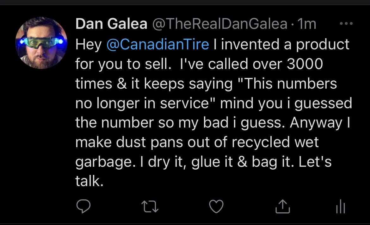Visit the @TheRealDanGalea handle
This screenshot has height=225, width=370.
tap(220, 24)
